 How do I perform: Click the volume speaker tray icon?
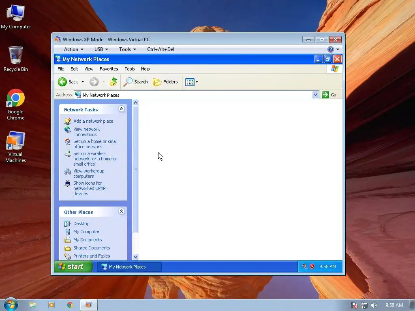[374, 305]
